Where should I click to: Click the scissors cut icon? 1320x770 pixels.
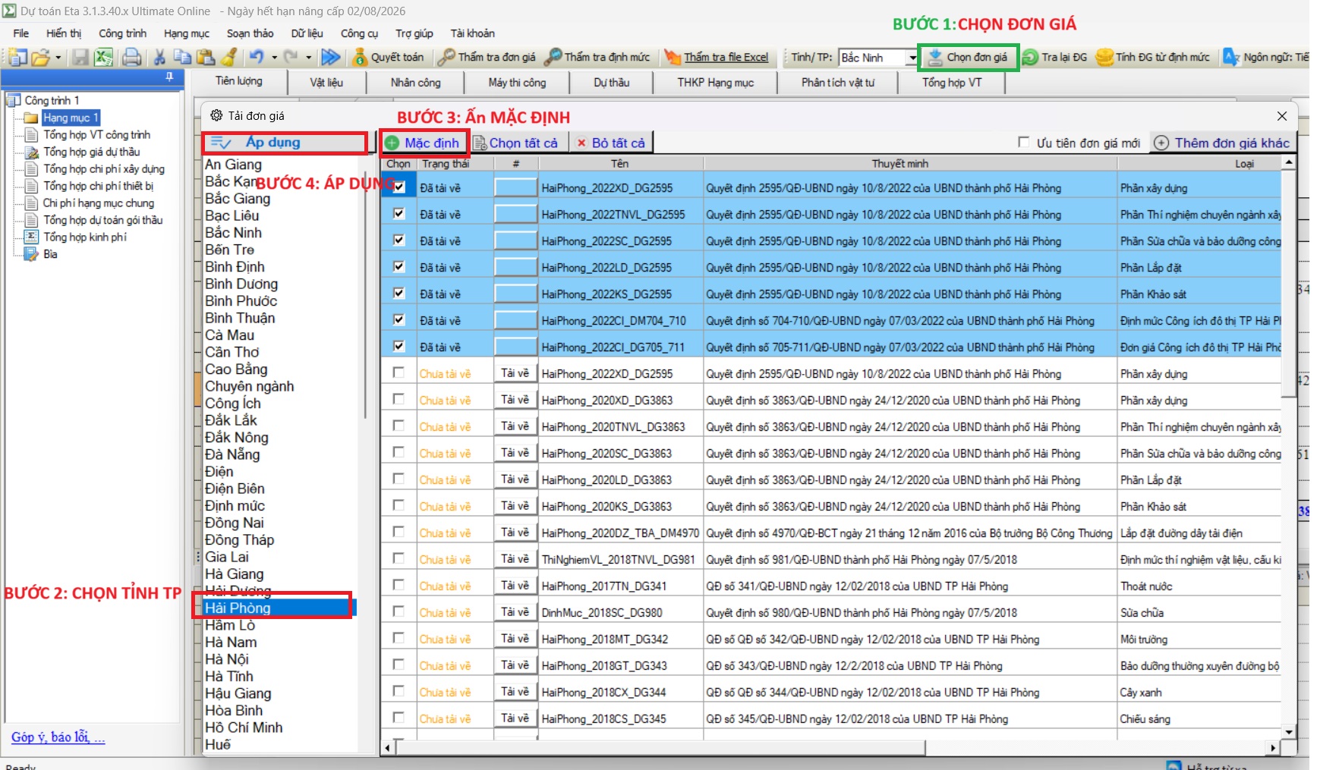click(159, 58)
